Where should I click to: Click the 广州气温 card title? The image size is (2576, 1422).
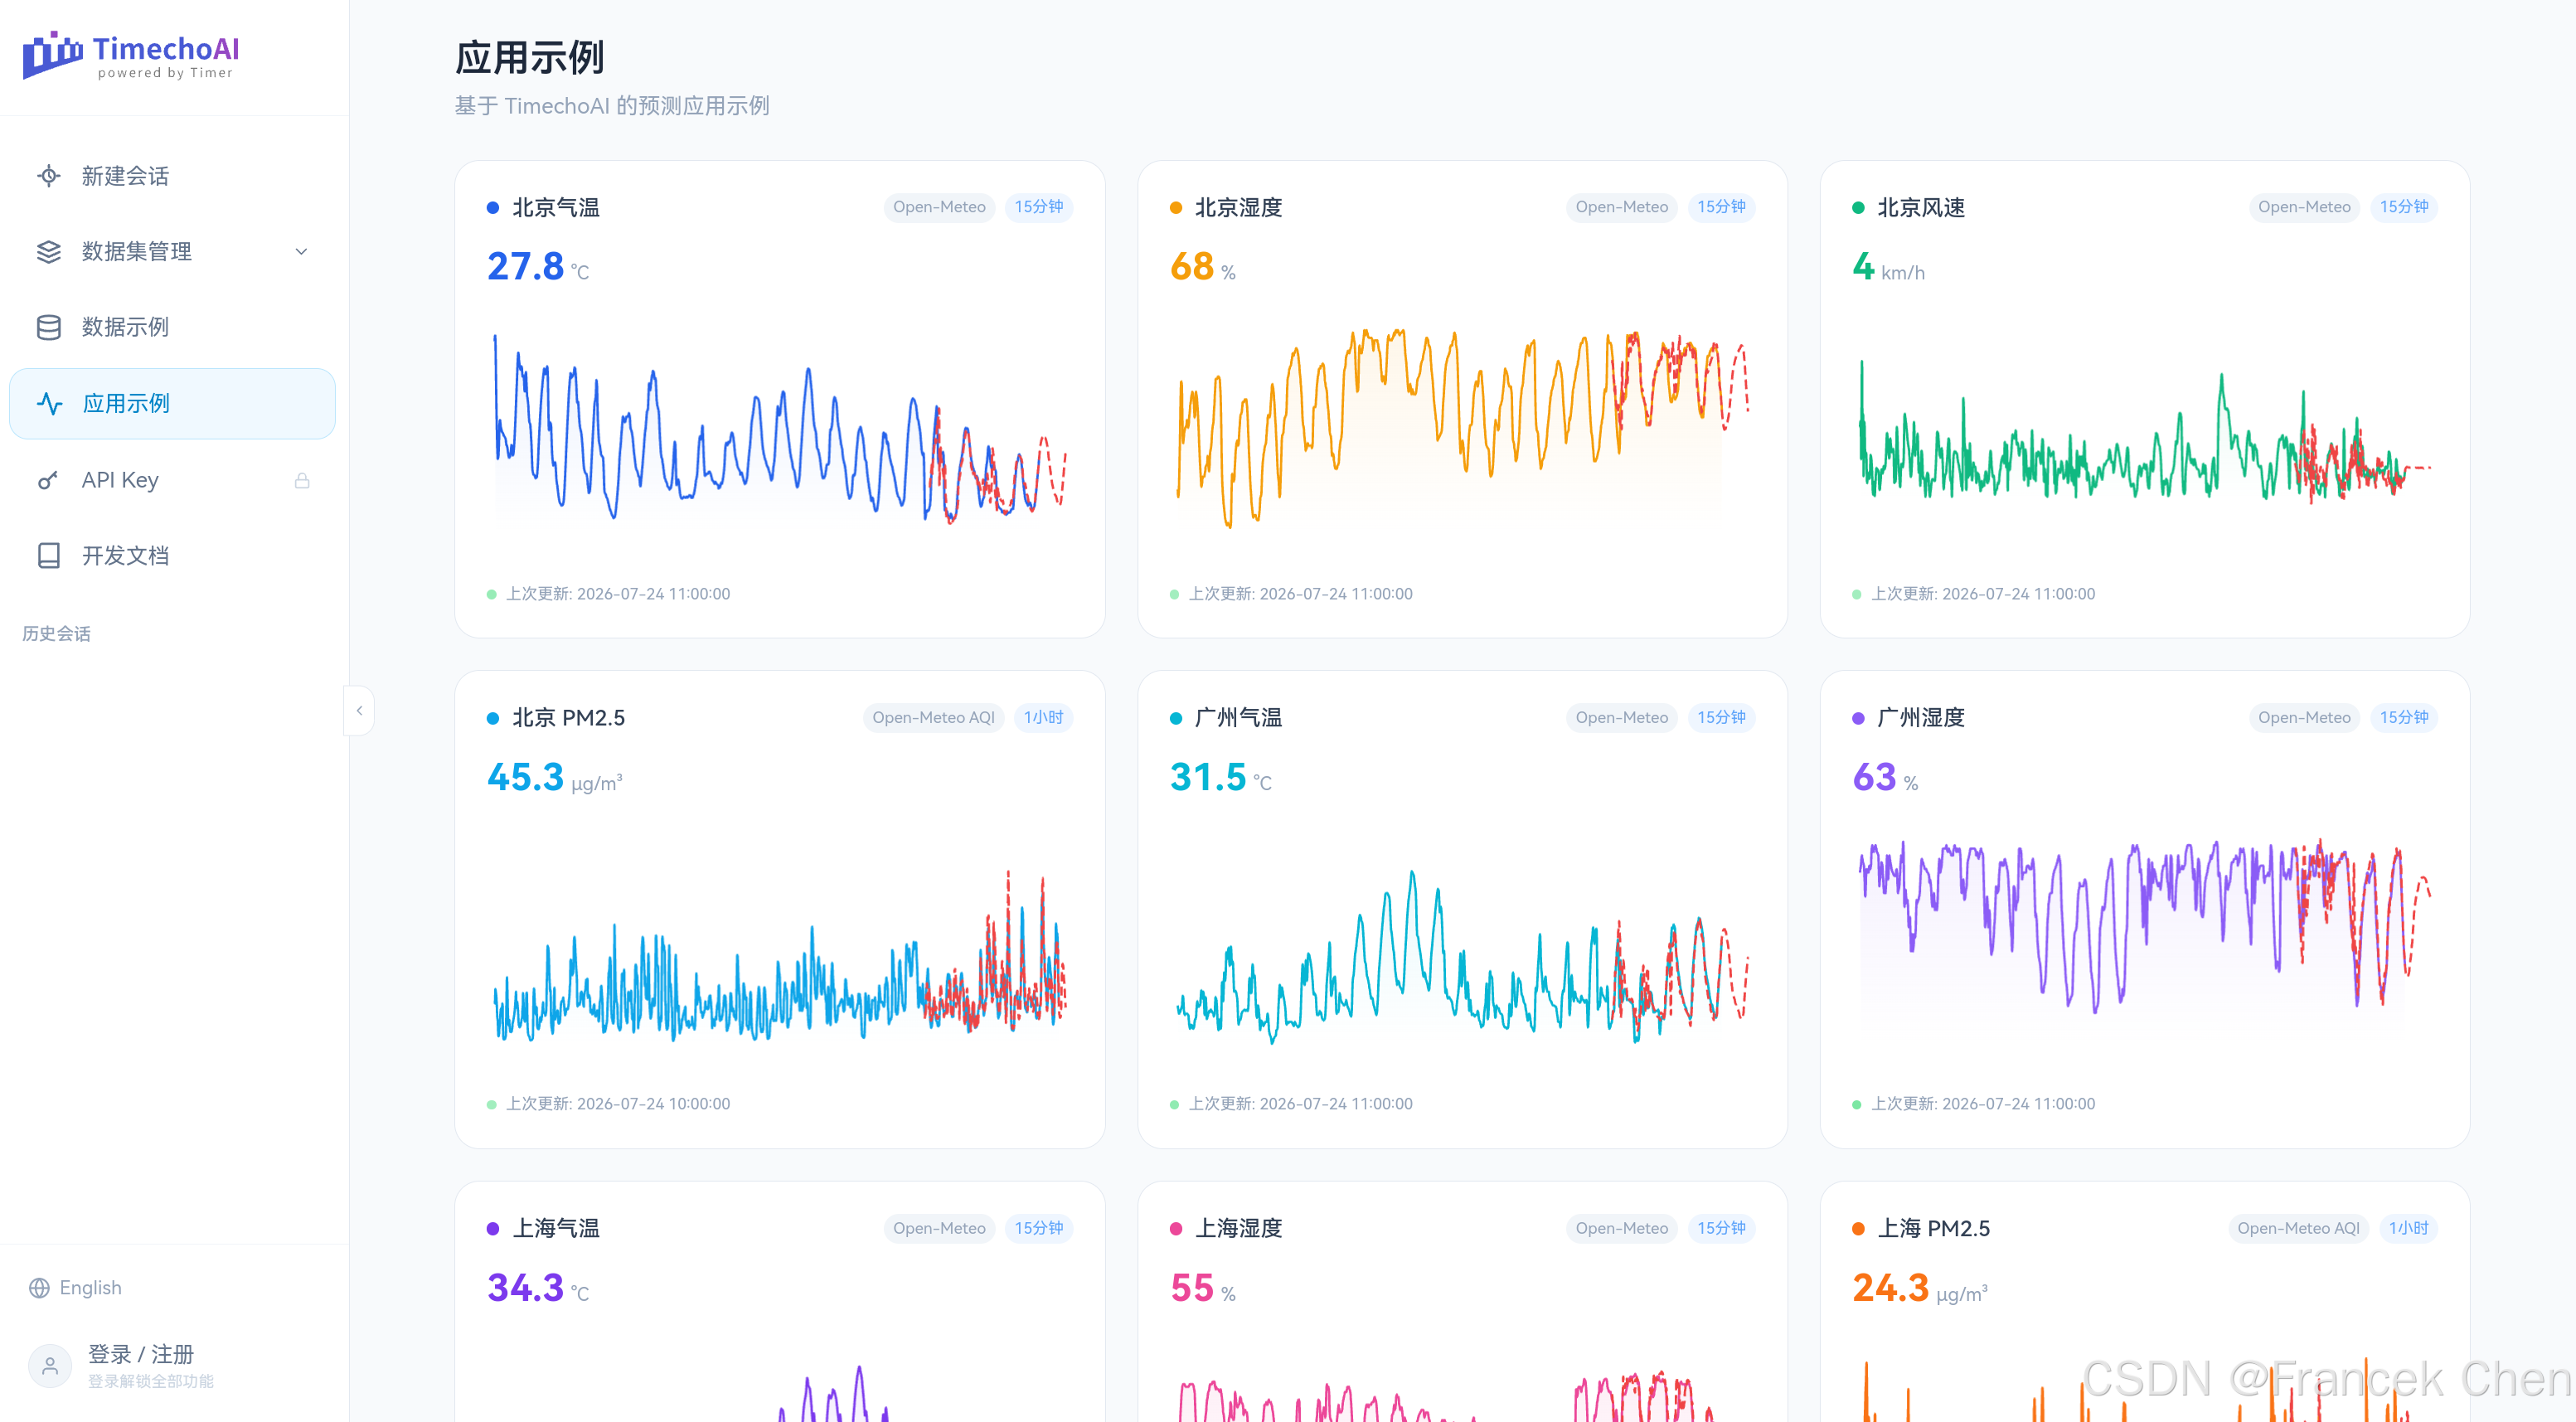1238,718
